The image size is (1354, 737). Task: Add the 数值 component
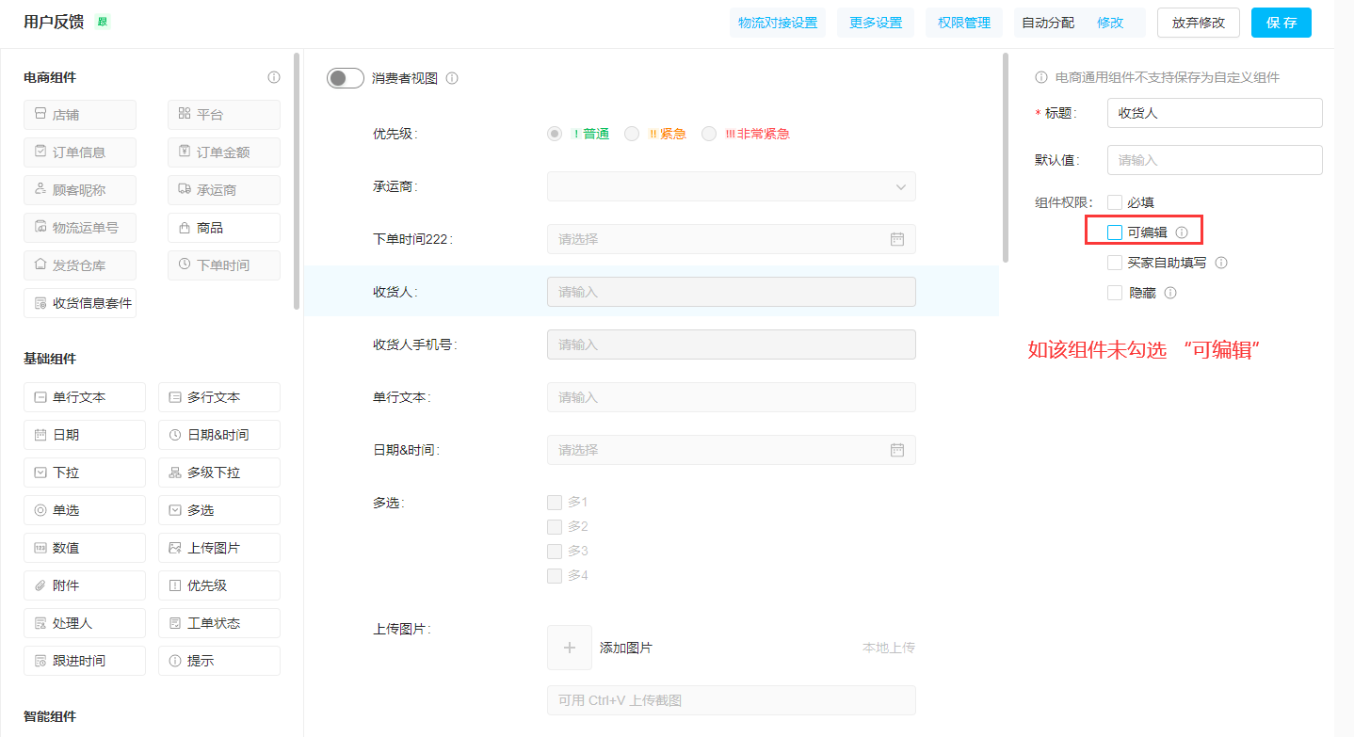coord(85,548)
